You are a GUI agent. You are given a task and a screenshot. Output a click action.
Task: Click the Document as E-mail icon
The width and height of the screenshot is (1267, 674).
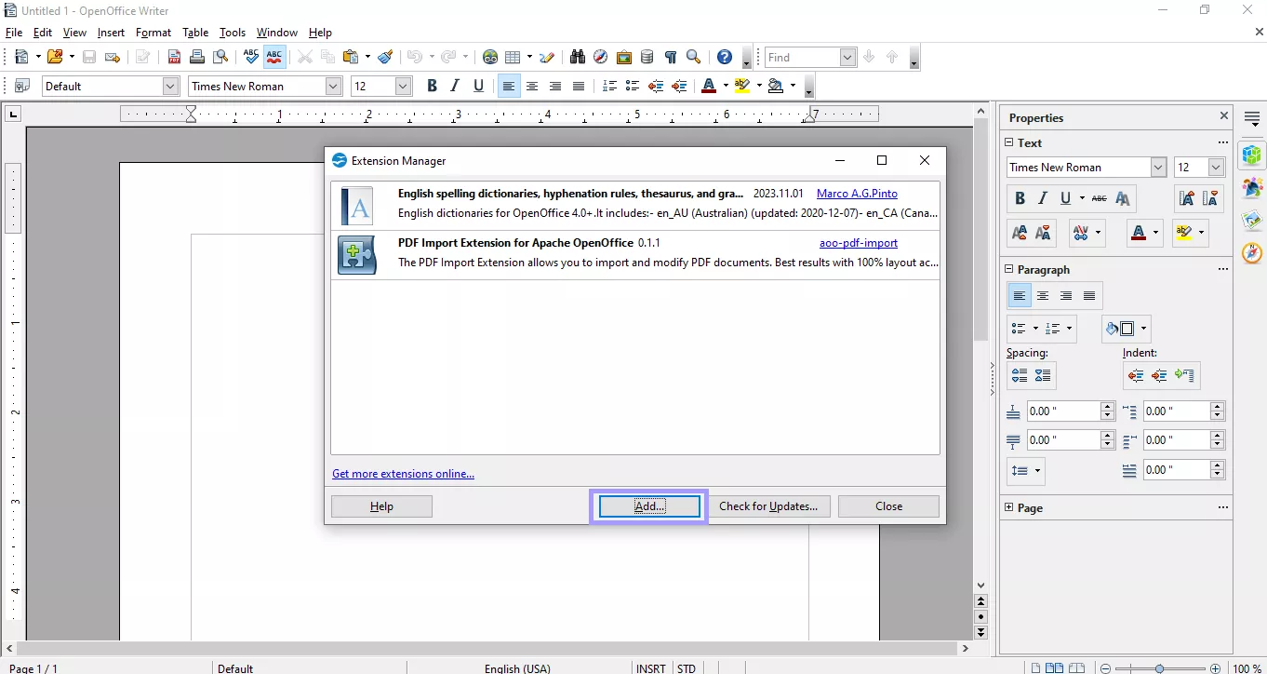pyautogui.click(x=113, y=57)
